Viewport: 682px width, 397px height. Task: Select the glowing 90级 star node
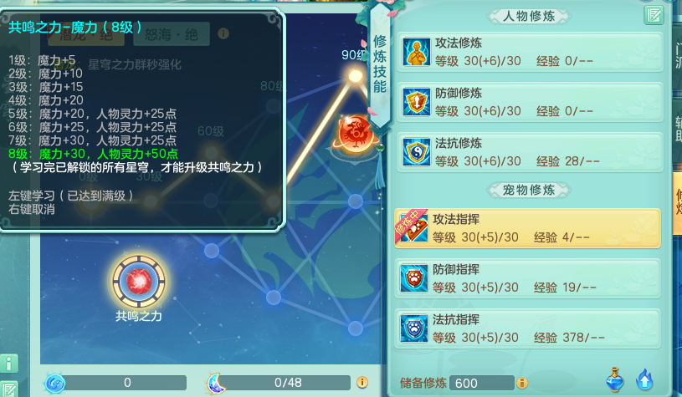[356, 76]
